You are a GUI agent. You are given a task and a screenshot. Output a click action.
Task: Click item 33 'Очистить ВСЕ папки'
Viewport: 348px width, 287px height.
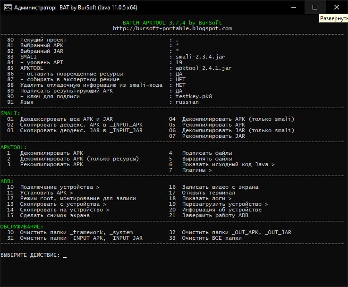[x=205, y=238]
